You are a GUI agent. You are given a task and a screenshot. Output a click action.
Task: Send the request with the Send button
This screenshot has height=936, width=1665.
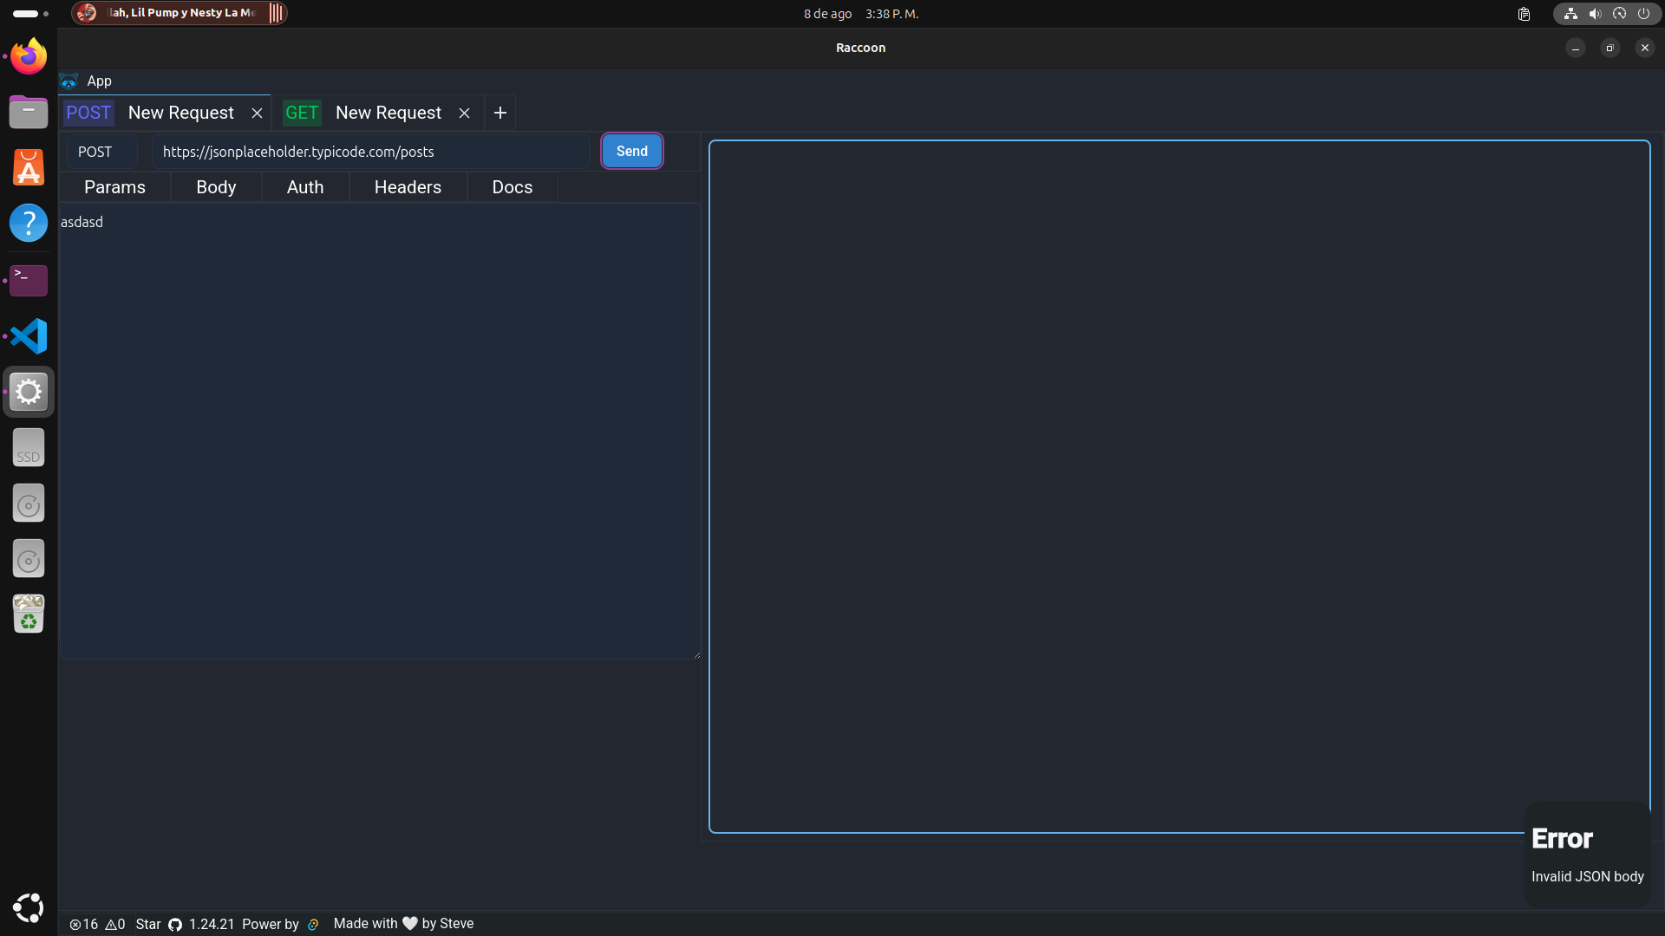pos(632,152)
